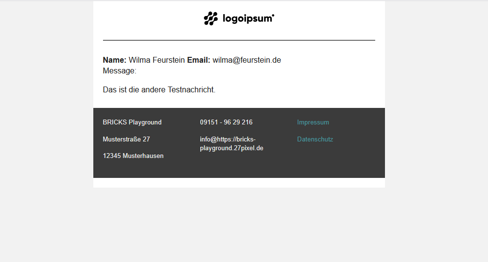Click the white strip below the dark footer
488x262 pixels.
(x=239, y=183)
